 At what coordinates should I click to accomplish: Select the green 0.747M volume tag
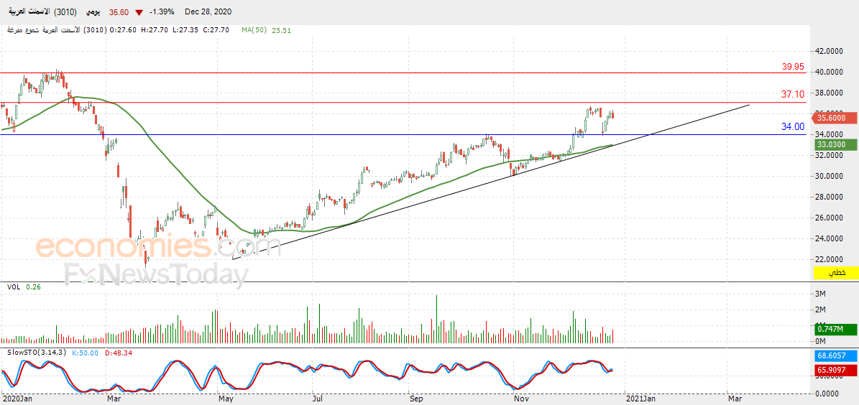[x=836, y=330]
